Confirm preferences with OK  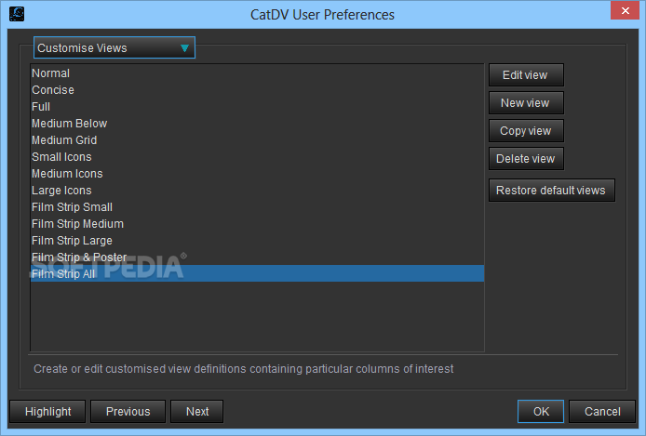(x=541, y=411)
